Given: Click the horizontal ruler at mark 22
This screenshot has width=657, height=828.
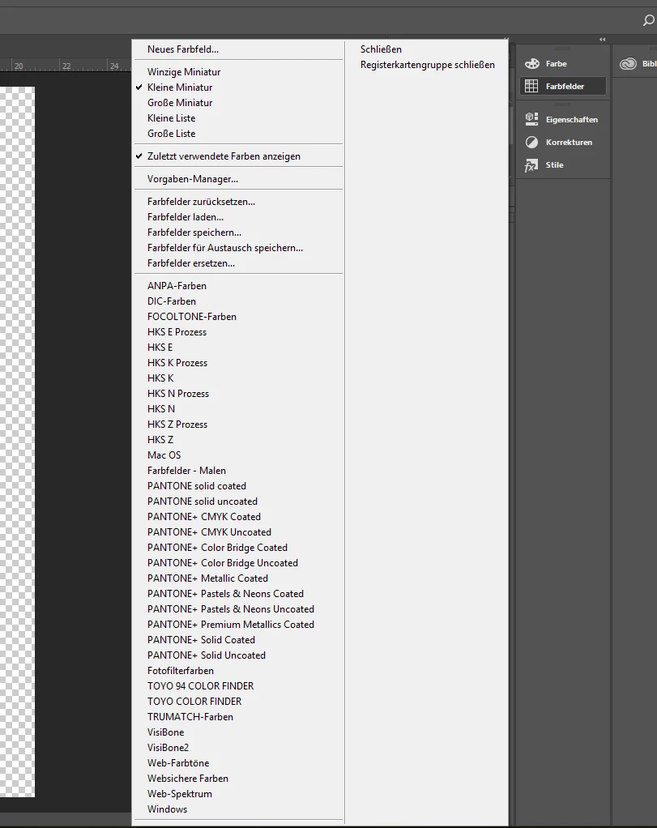Looking at the screenshot, I should coord(66,66).
